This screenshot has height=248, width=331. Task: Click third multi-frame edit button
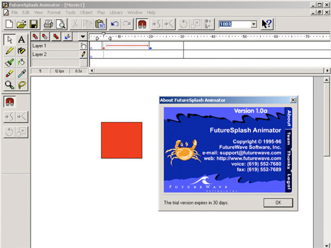[56, 37]
